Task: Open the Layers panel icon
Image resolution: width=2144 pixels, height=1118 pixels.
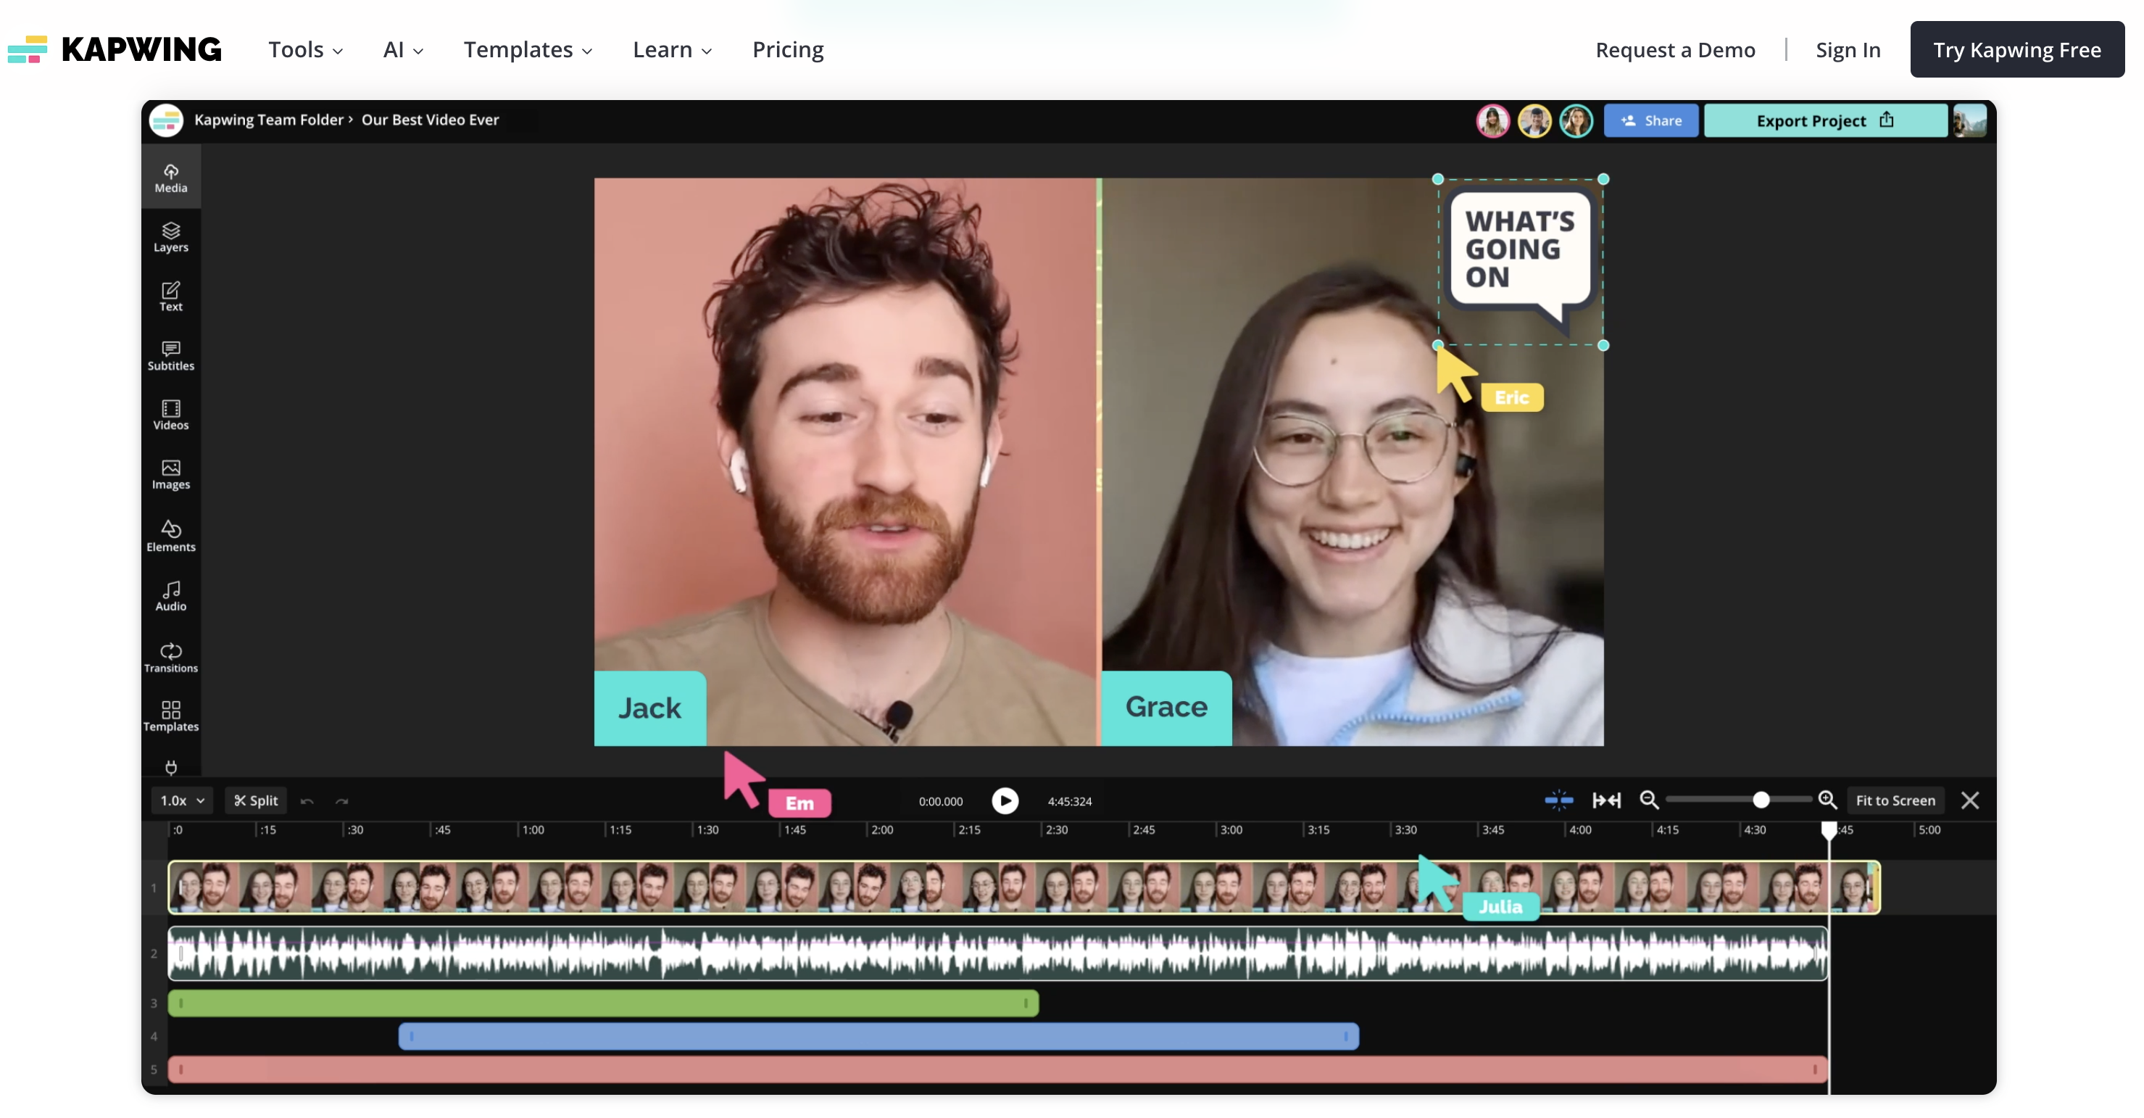Action: pos(170,236)
